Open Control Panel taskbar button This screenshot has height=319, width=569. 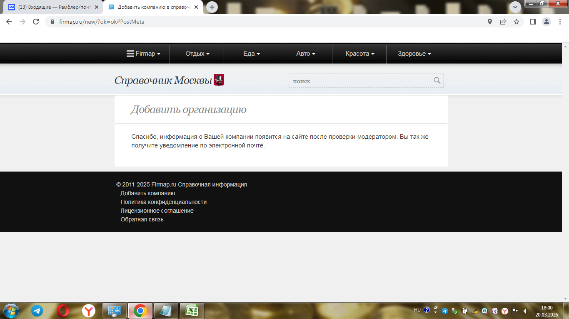click(x=114, y=311)
